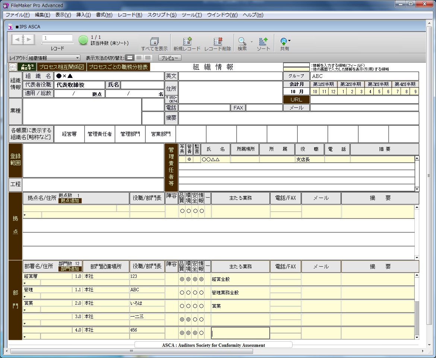This screenshot has height=358, width=436.
Task: Expand the small arrow under 管理 department
Action: (x=25, y=296)
